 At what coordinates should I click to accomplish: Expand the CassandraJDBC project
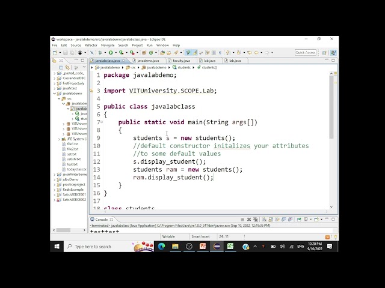[x=55, y=79]
